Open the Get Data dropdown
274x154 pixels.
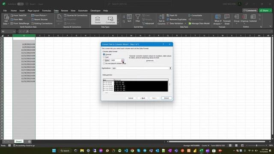[x=6, y=20]
